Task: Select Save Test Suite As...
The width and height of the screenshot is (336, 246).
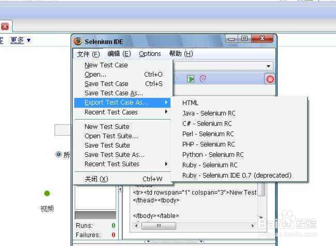Action: pyautogui.click(x=122, y=155)
